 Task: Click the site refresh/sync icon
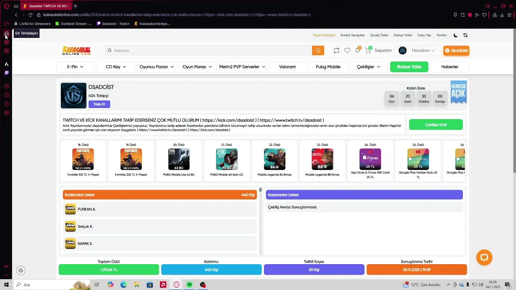point(465,35)
